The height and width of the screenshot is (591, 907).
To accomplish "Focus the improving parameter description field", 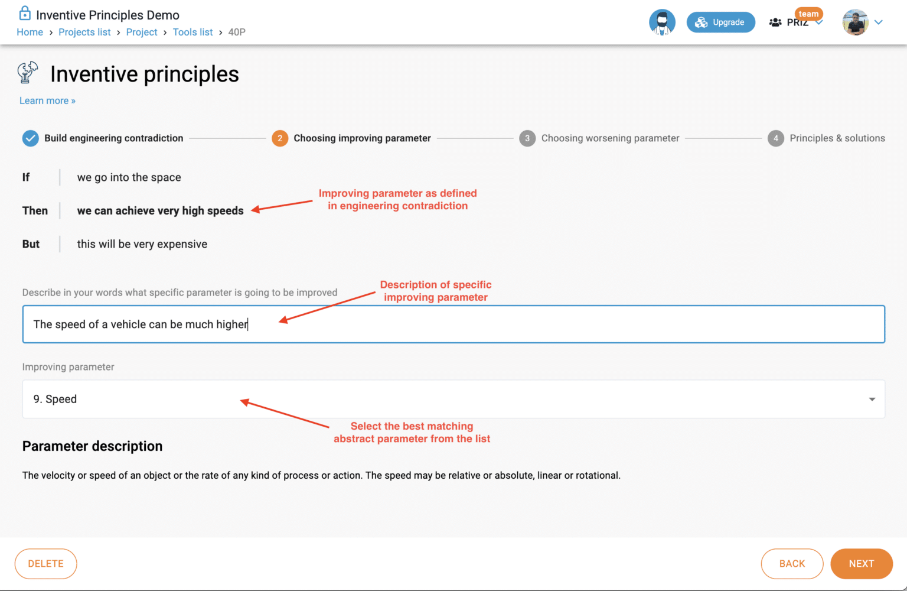I will tap(453, 324).
